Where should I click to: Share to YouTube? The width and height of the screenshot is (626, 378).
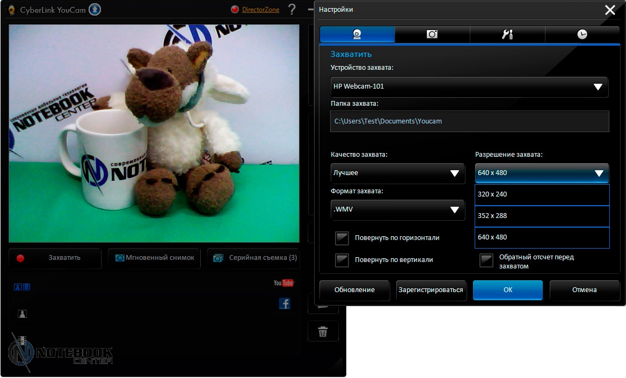pos(283,283)
